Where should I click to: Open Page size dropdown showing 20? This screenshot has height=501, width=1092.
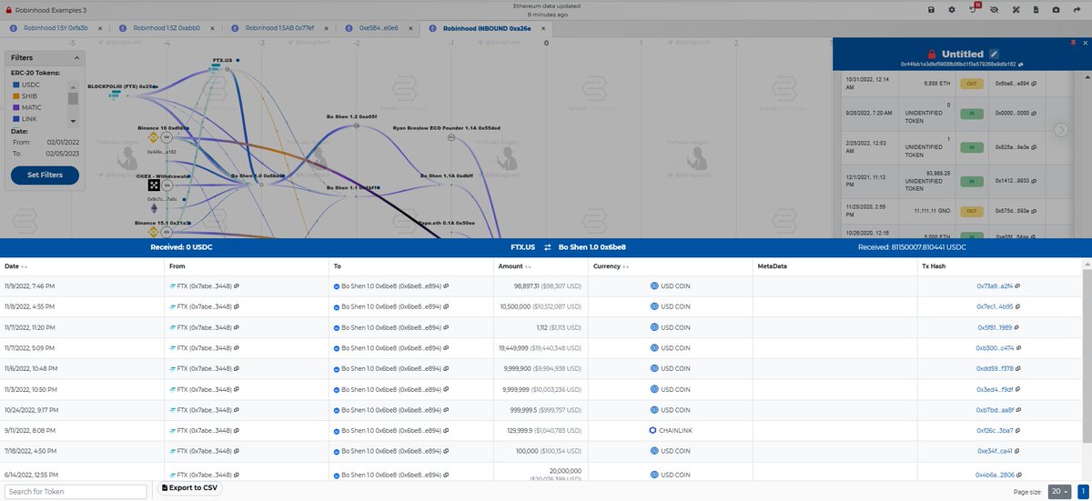click(x=1059, y=492)
